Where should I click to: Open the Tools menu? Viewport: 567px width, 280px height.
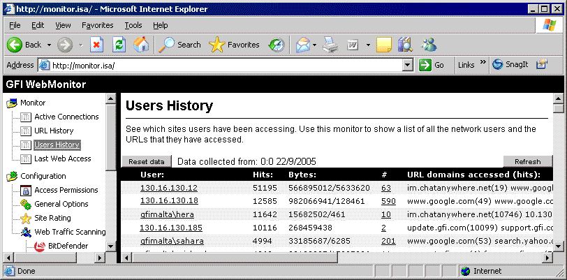tap(133, 25)
